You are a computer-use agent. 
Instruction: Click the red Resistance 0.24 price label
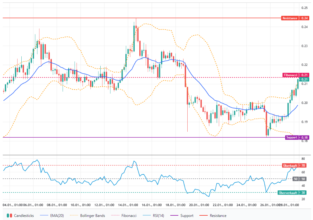click(x=295, y=18)
